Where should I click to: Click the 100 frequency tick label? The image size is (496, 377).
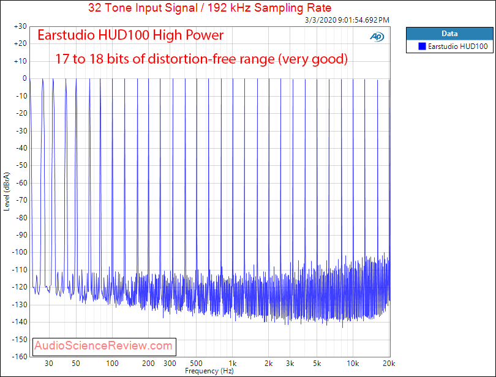pos(112,364)
